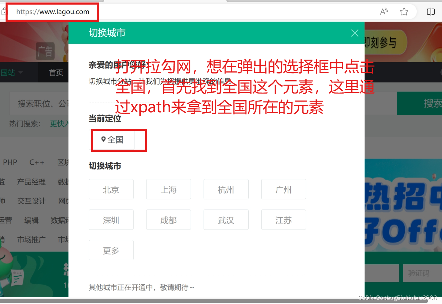Click 运营 category link
Screen dimensions: 442x304
click(x=6, y=220)
